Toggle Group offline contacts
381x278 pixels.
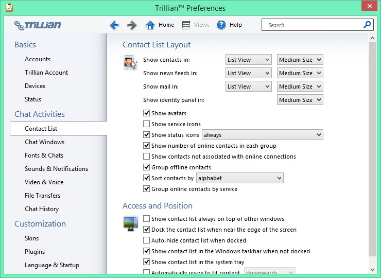pos(146,167)
